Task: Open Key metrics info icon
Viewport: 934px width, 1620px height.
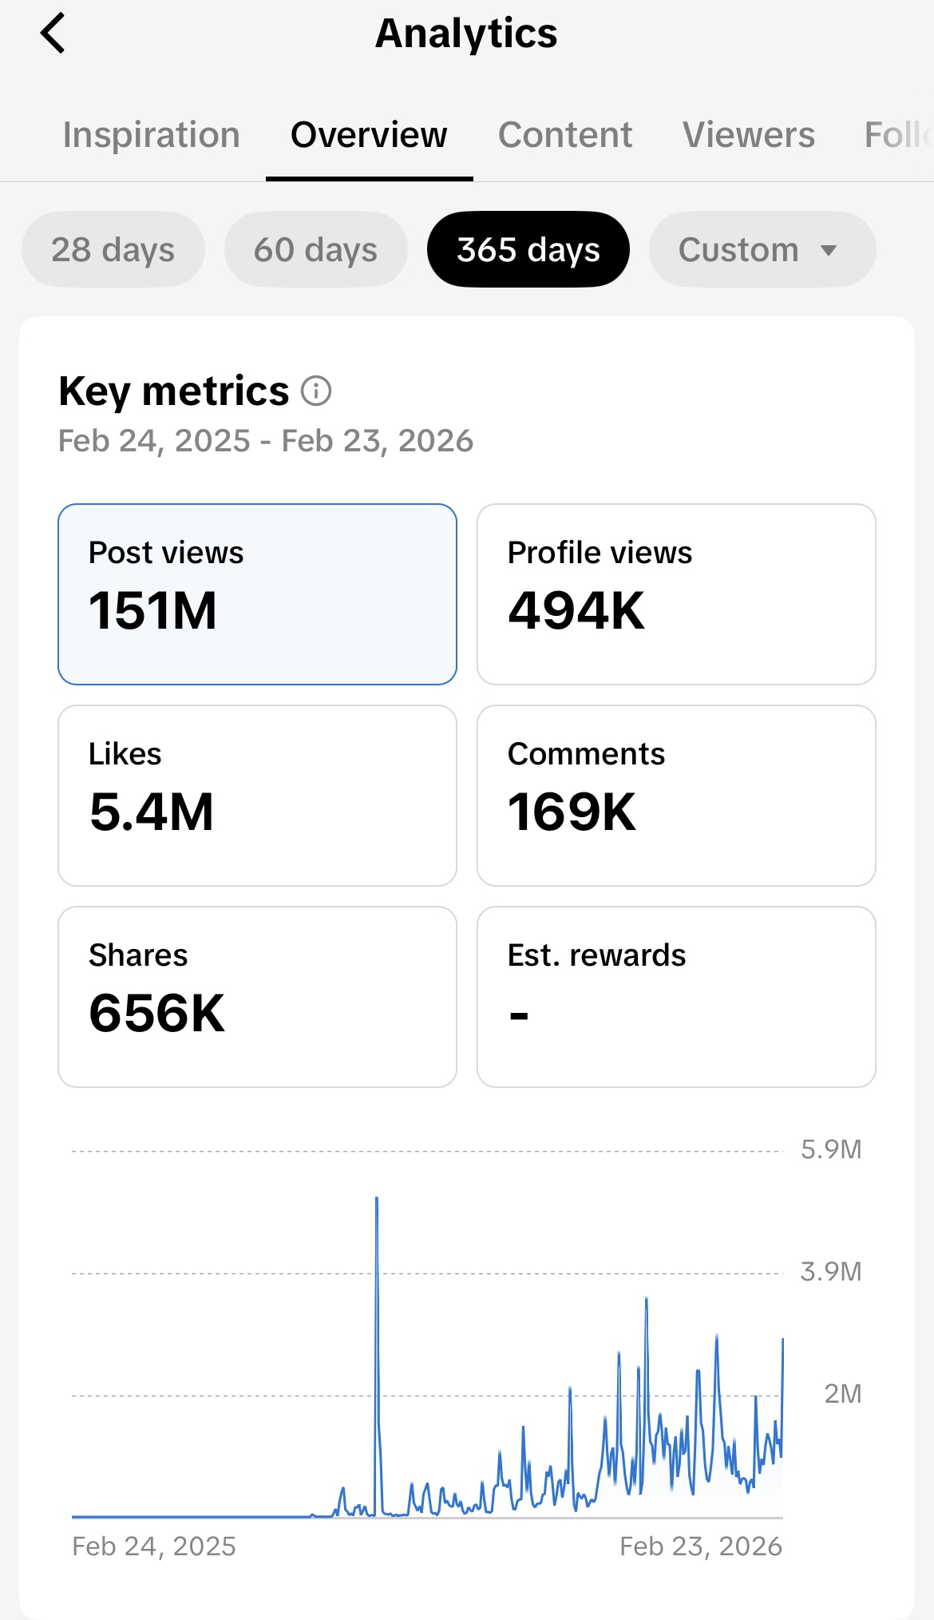Action: click(x=316, y=391)
